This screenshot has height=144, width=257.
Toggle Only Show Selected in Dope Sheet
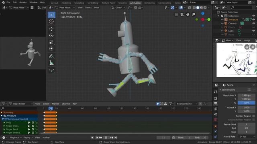pyautogui.click(x=158, y=104)
